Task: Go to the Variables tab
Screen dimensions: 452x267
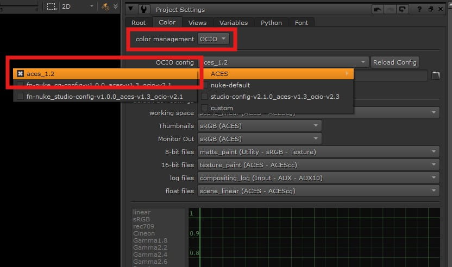Action: [234, 23]
